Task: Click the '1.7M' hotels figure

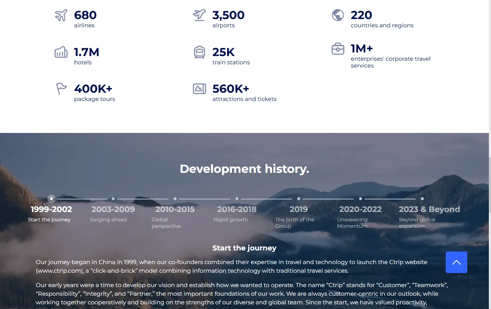Action: tap(87, 52)
